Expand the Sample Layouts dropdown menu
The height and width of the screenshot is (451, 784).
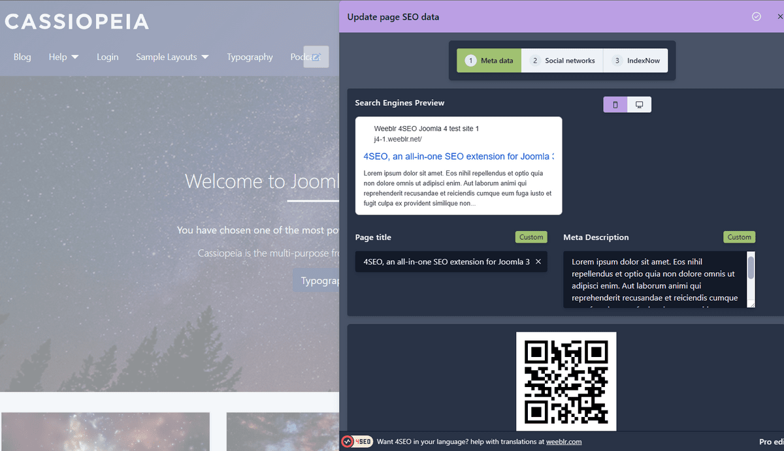coord(172,57)
